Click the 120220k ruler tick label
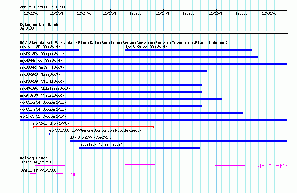The image size is (297, 193). coord(31,13)
